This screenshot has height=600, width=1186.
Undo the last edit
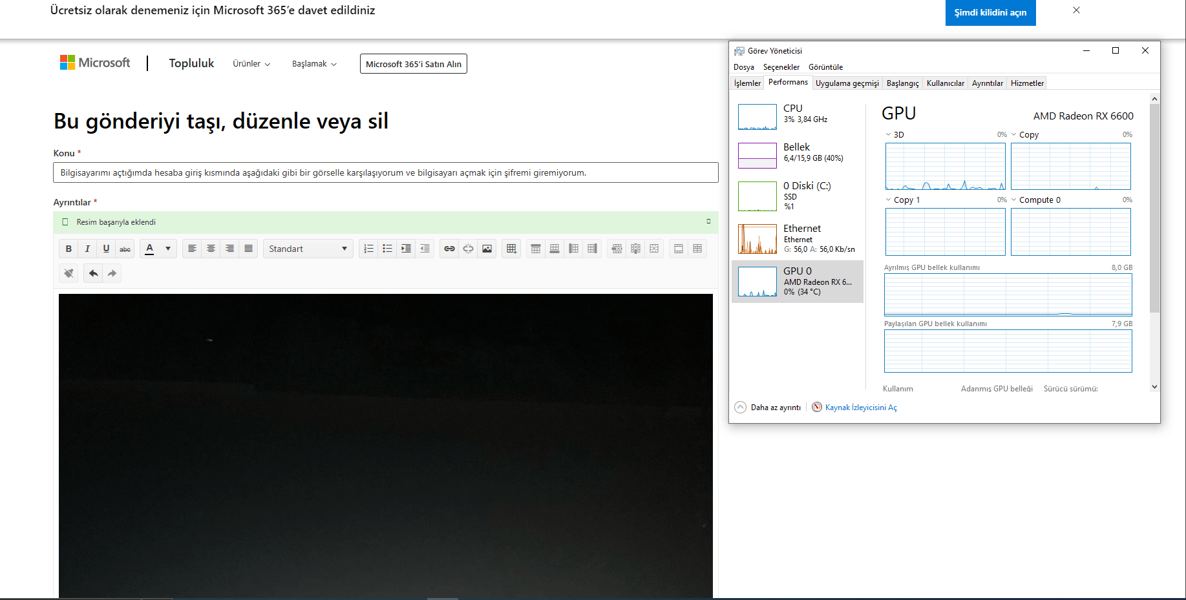(x=93, y=273)
